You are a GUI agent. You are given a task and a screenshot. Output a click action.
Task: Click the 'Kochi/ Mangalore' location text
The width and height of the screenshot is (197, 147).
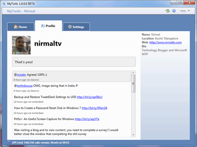click(167, 39)
